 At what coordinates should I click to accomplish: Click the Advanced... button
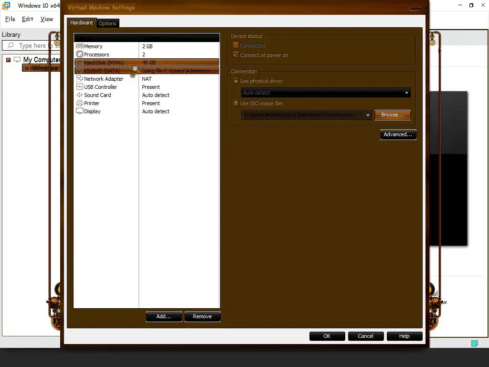click(x=398, y=134)
